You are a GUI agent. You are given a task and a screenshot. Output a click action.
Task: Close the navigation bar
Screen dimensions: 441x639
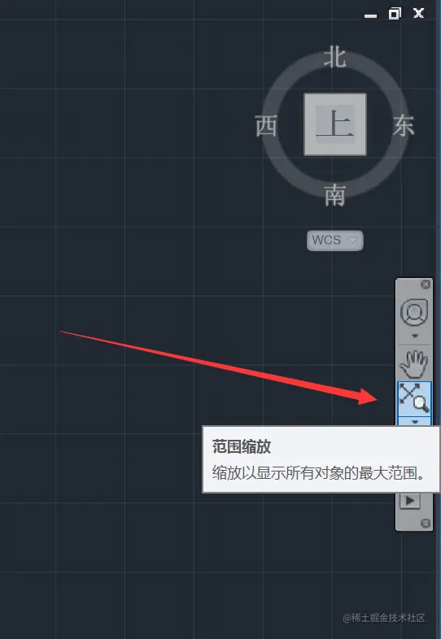click(425, 284)
